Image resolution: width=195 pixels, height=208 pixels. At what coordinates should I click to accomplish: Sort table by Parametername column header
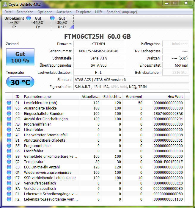51,97
